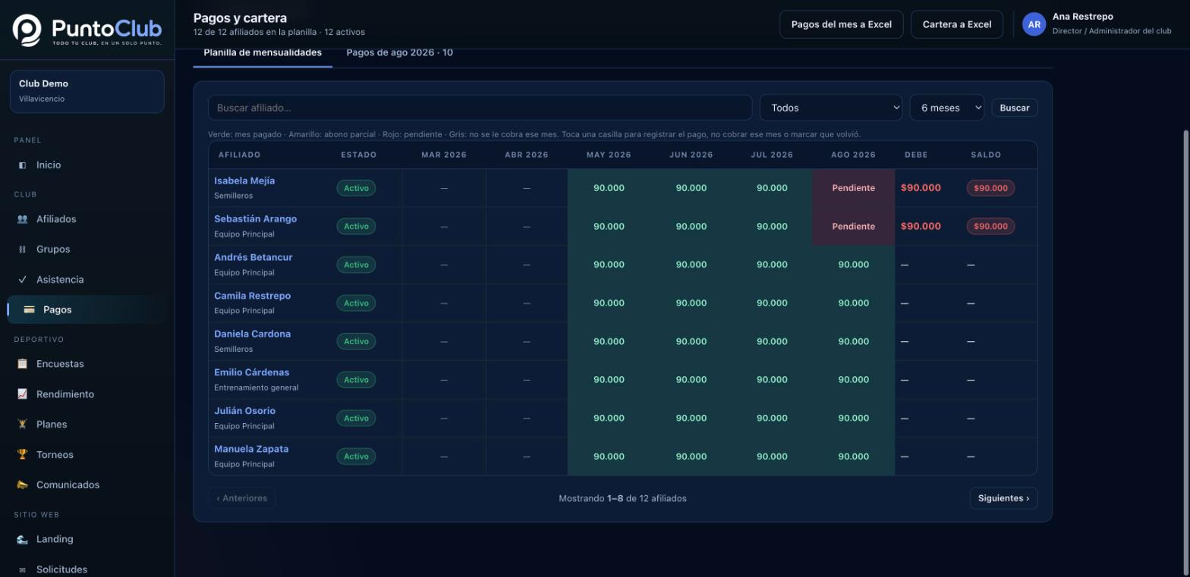This screenshot has height=577, width=1190.
Task: Click the Grupos sidebar icon
Action: tap(22, 249)
